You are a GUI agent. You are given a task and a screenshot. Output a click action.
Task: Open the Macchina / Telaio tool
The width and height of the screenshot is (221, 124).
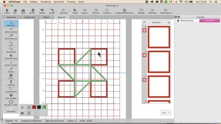tap(11, 103)
